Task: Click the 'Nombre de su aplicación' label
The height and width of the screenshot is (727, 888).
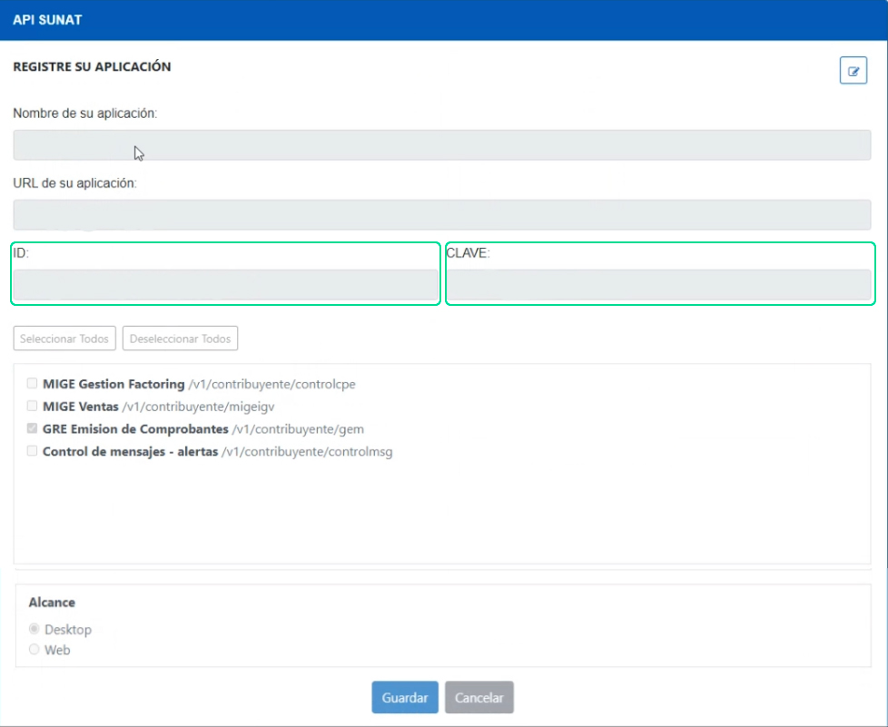Action: coord(85,113)
